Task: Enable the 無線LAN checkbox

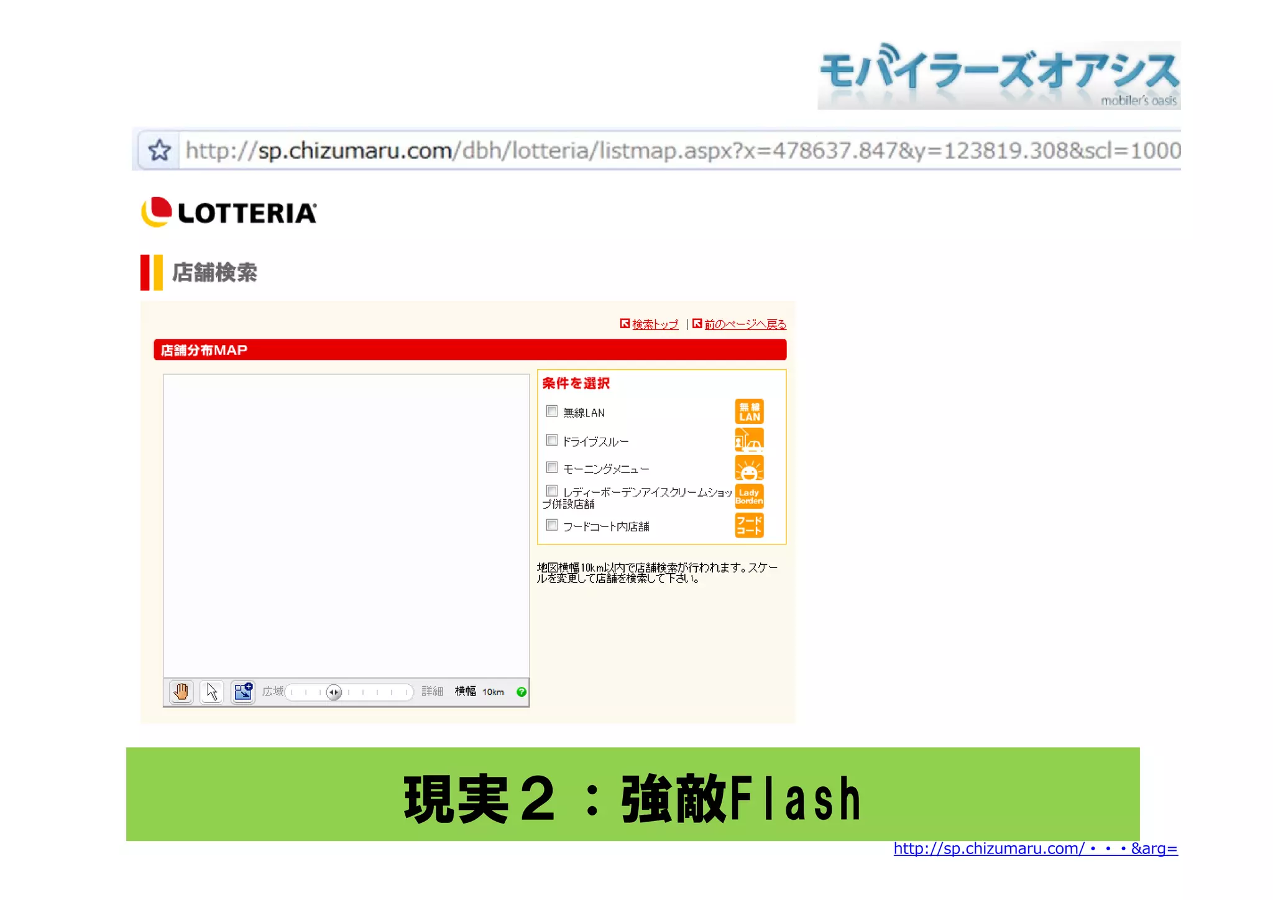Action: tap(551, 411)
